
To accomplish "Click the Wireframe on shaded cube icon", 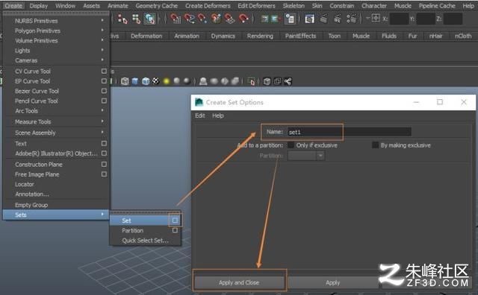I will [x=146, y=81].
